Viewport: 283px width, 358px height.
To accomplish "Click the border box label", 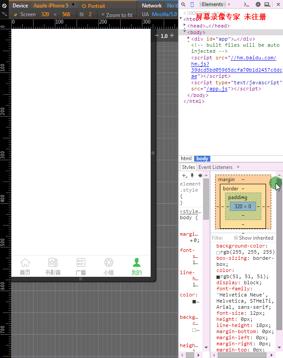I will pyautogui.click(x=231, y=189).
